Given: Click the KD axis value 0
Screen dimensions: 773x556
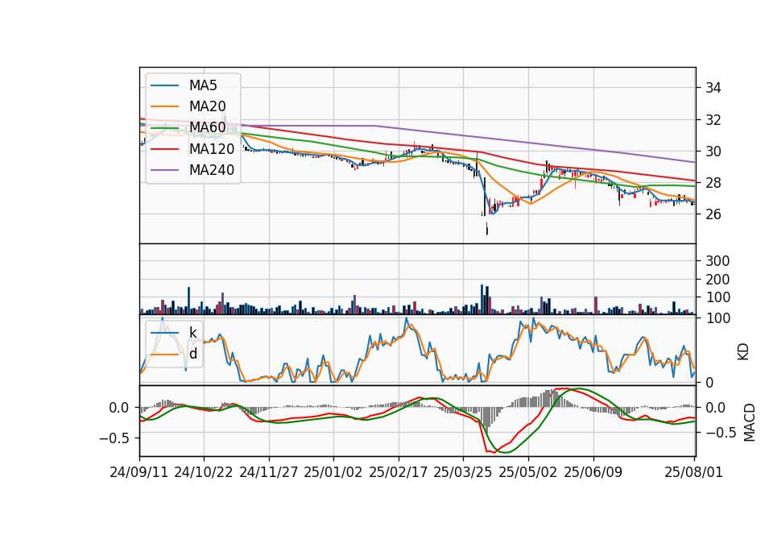Looking at the screenshot, I should click(709, 382).
